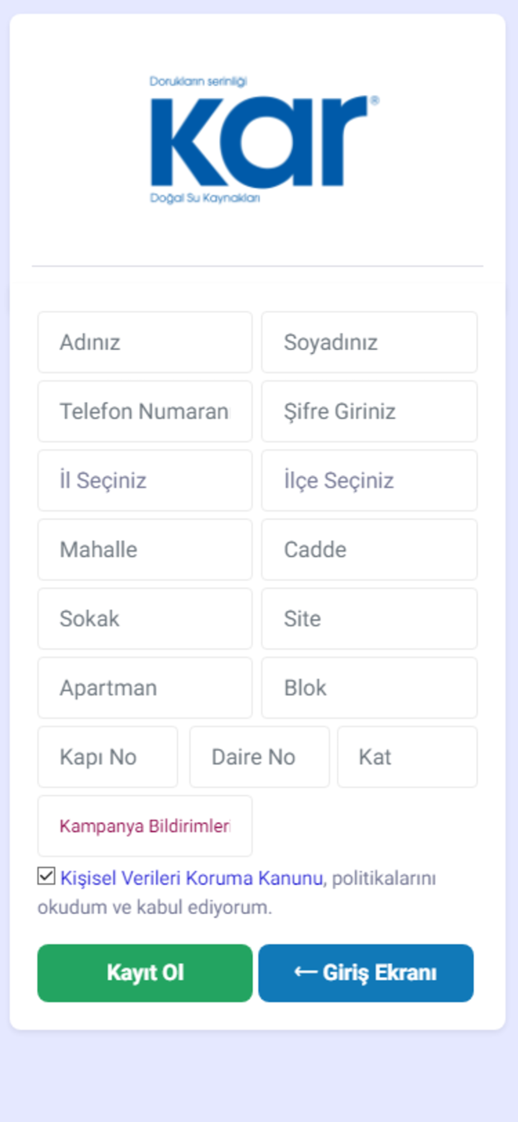
Task: Select the Mahalle input field
Action: (145, 550)
